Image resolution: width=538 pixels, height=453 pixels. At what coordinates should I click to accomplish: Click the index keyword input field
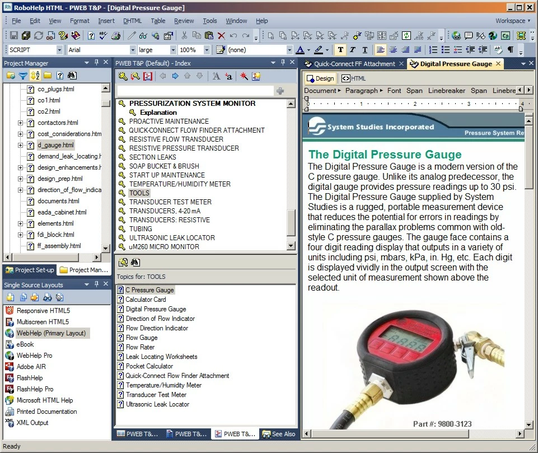click(195, 91)
